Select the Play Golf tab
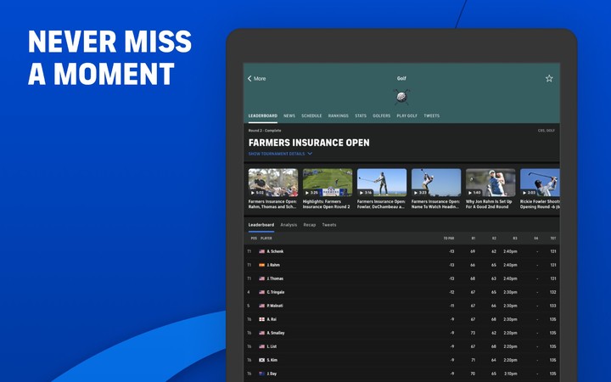611x382 pixels. [406, 115]
